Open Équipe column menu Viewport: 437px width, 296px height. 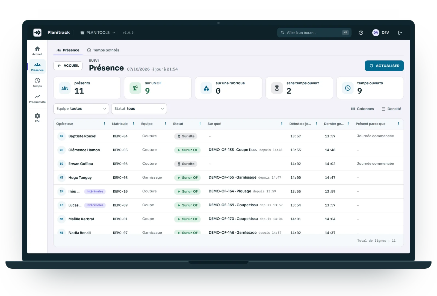[166, 124]
